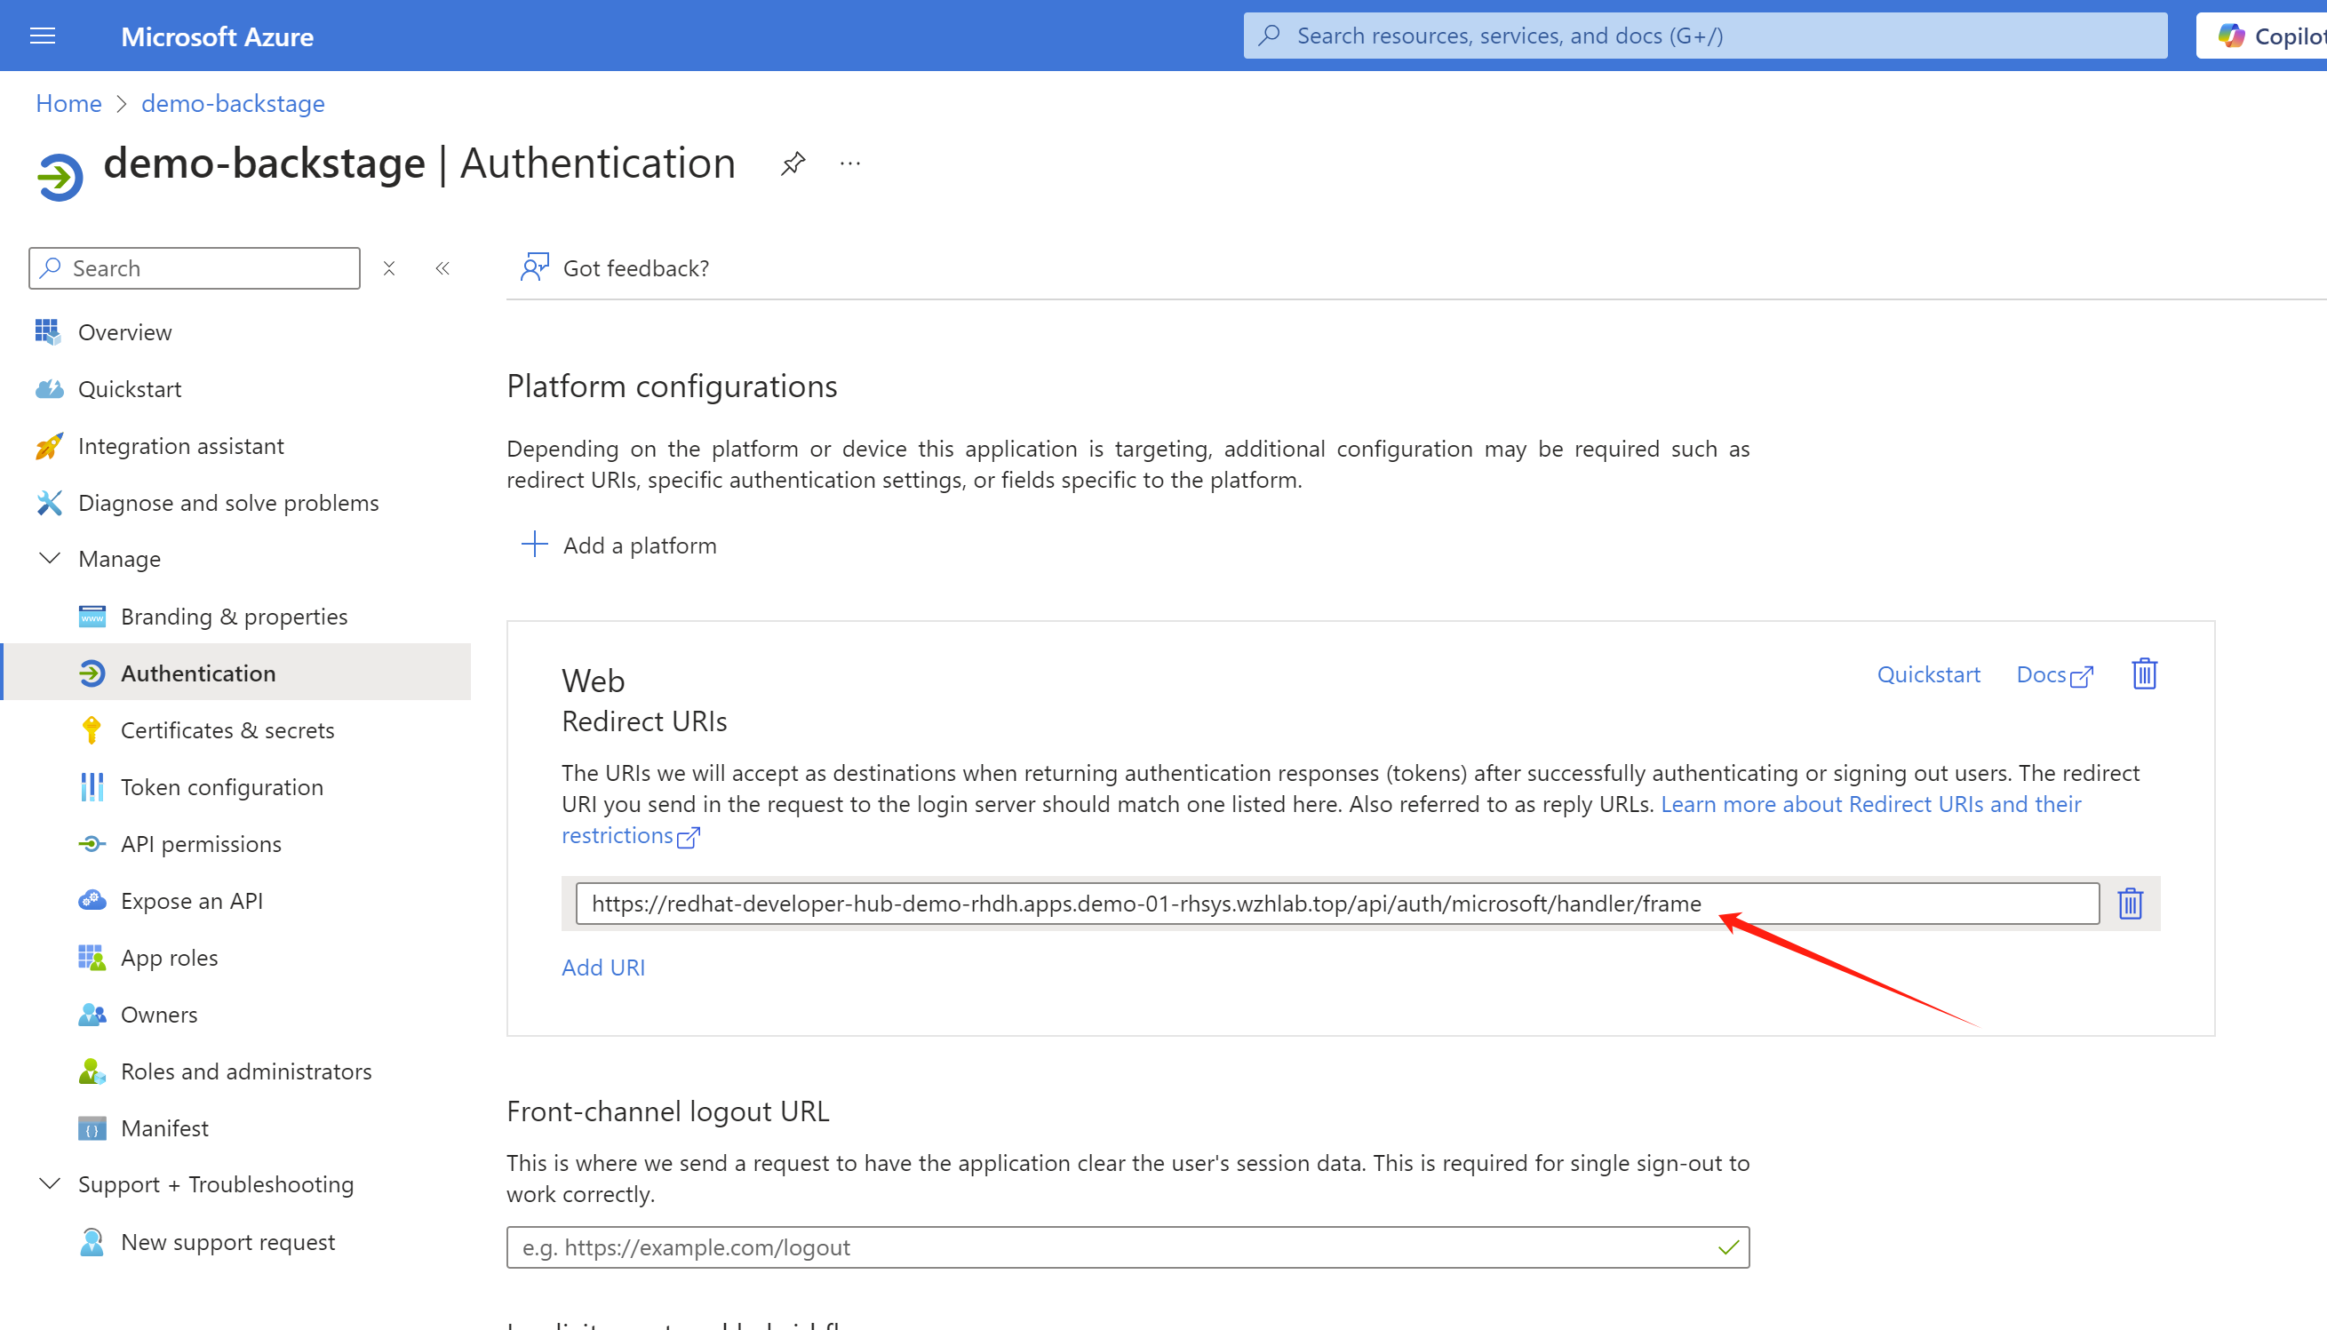Click Add a platform
2327x1330 pixels.
coord(619,546)
